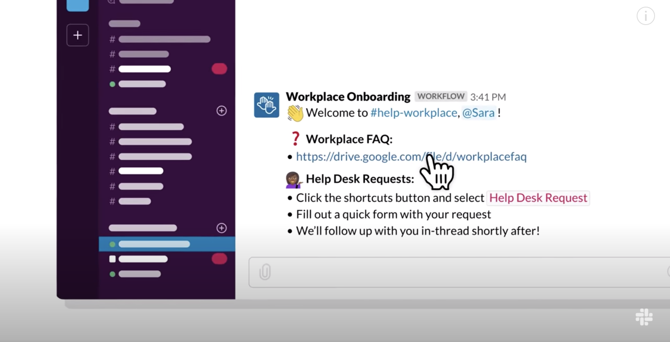Open the Google Drive workplacefaq link
Viewport: 670px width, 342px height.
(411, 156)
